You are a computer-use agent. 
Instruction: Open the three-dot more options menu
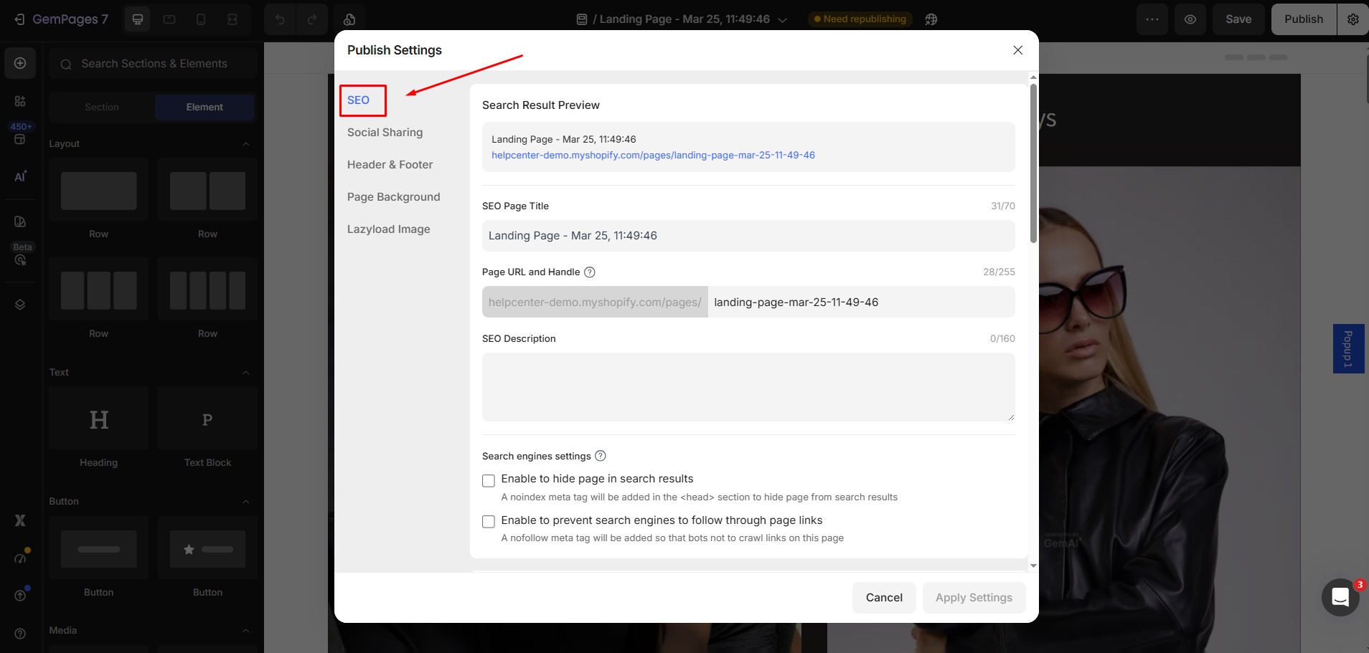pos(1152,19)
